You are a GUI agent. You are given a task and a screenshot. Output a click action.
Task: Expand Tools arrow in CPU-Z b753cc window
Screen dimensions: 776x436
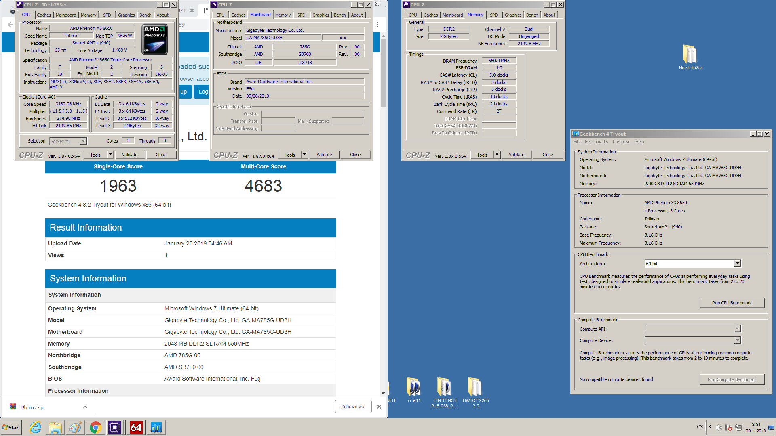(x=110, y=155)
